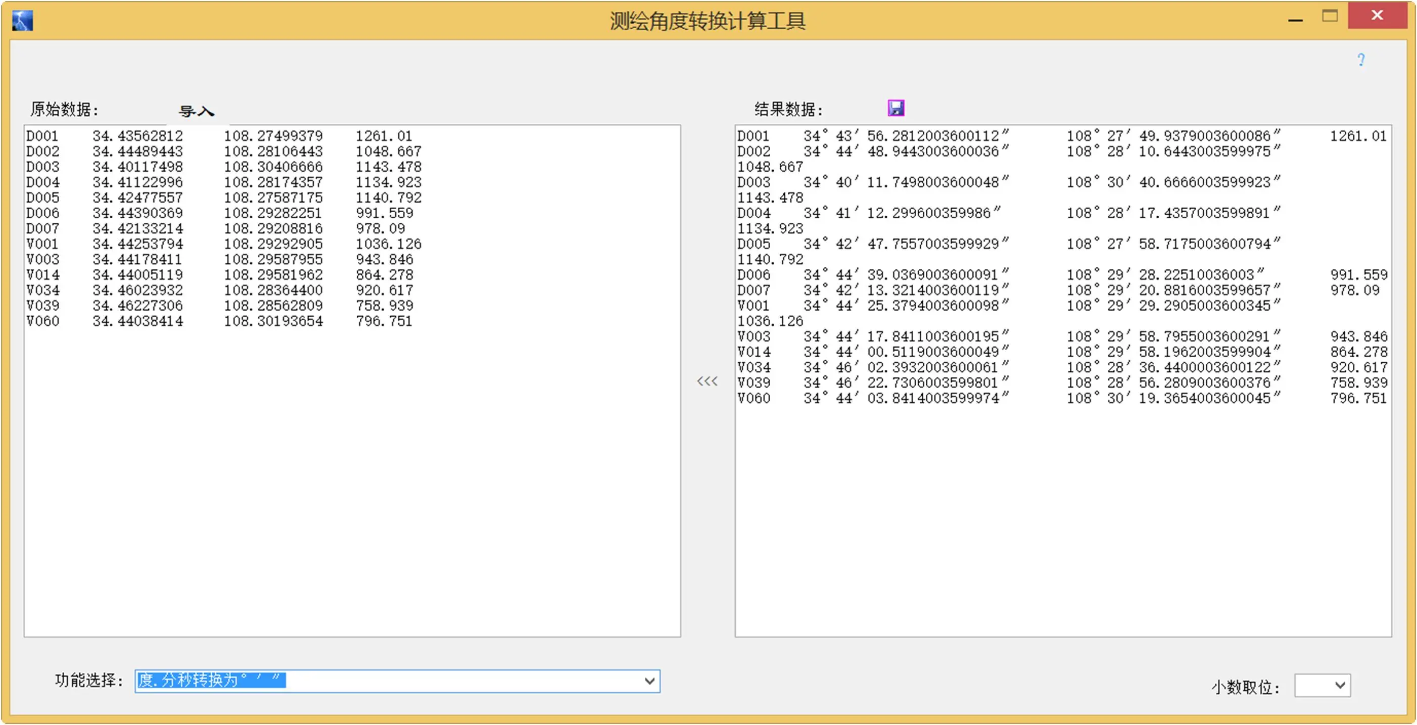
Task: Click the <<< transfer arrows button
Action: click(x=707, y=380)
